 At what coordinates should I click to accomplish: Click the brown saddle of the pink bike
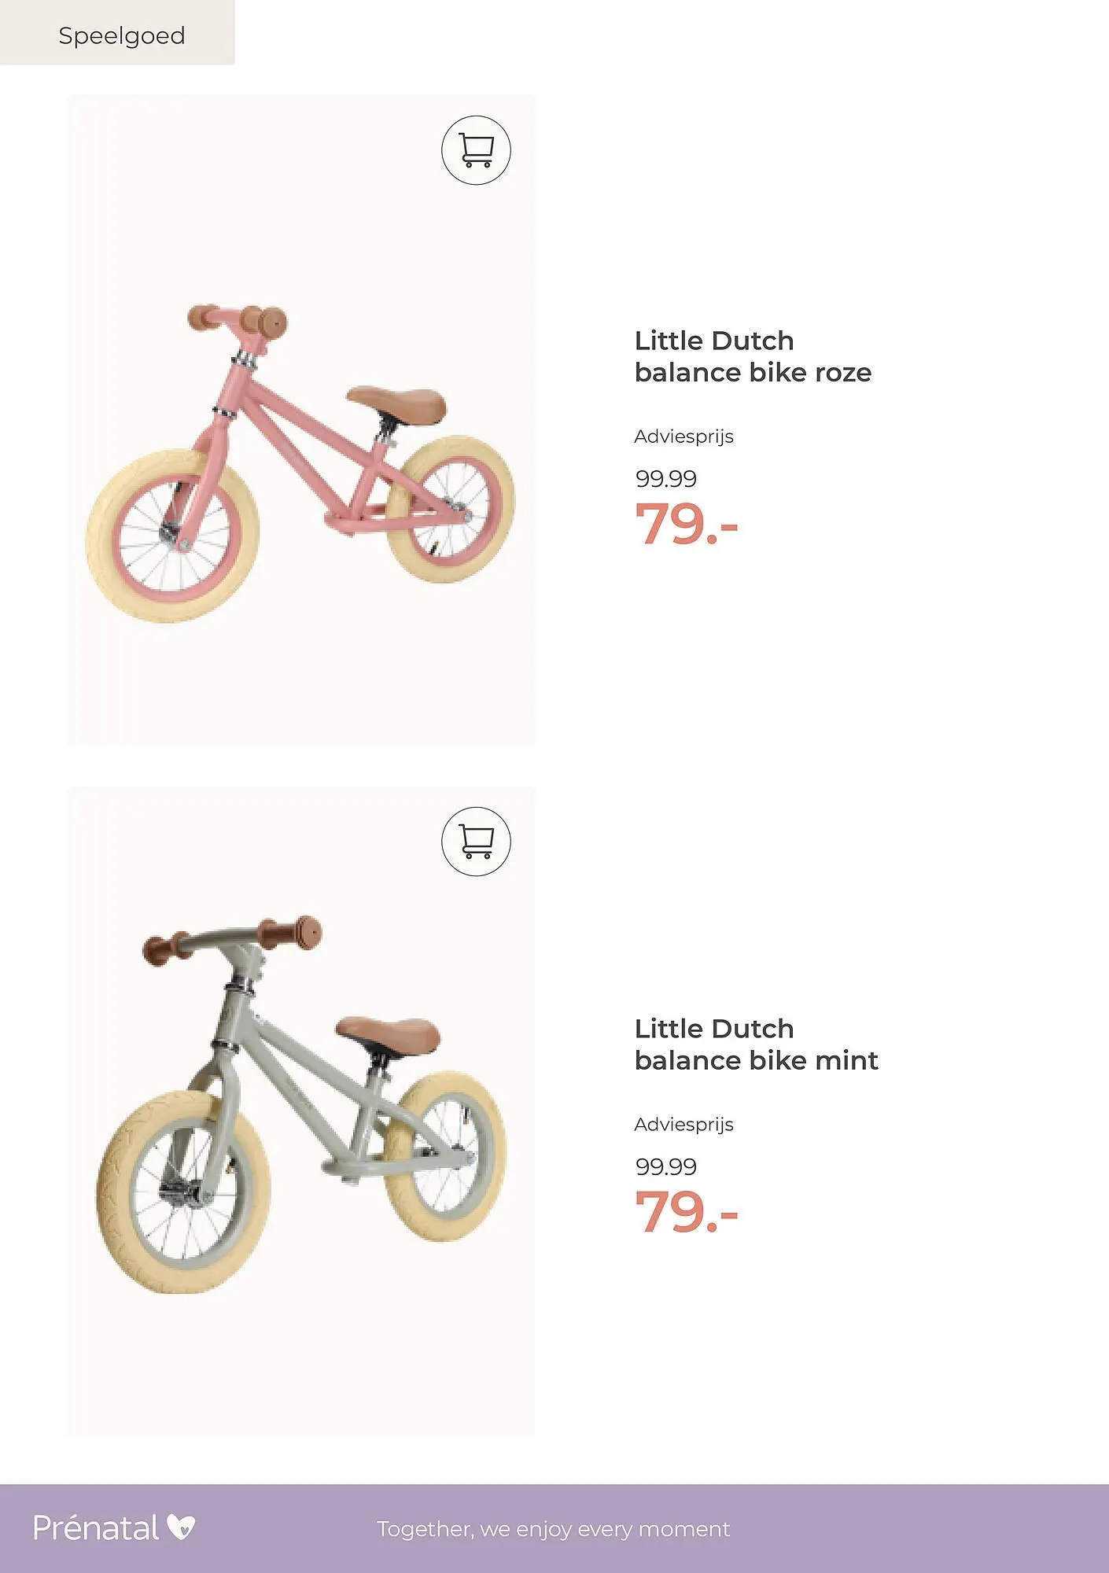(396, 402)
